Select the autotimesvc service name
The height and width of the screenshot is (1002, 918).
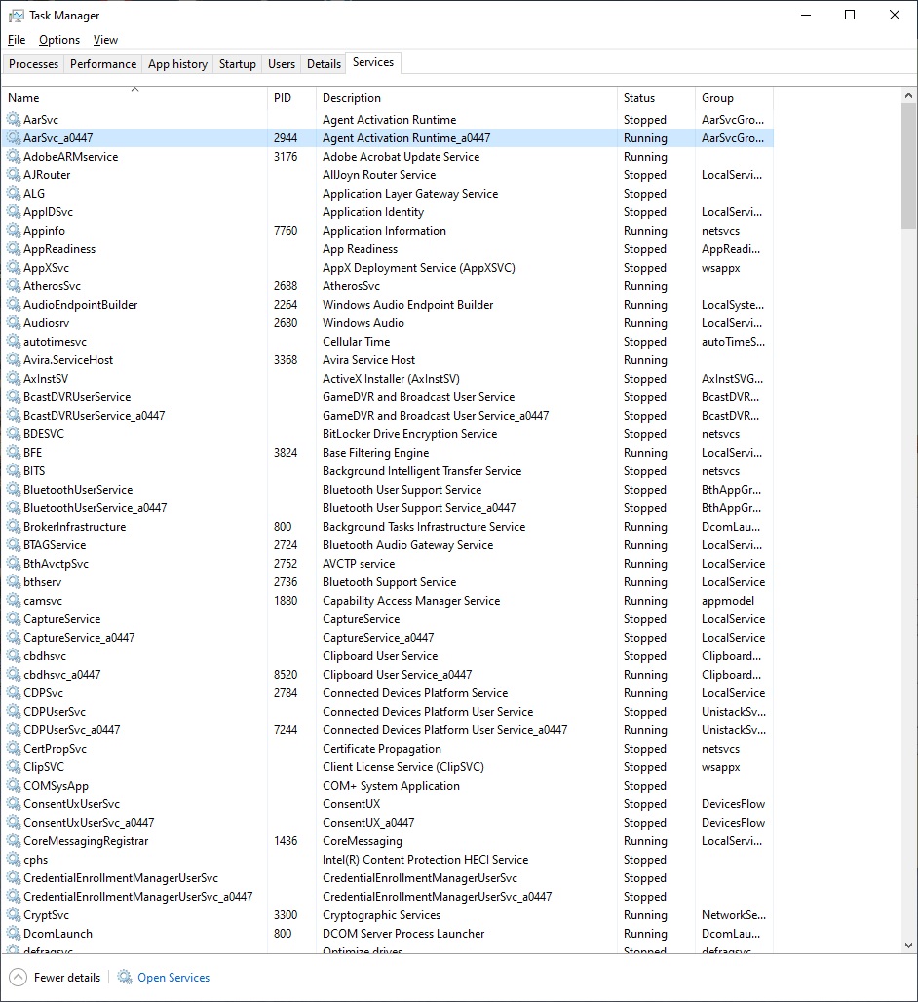[55, 342]
